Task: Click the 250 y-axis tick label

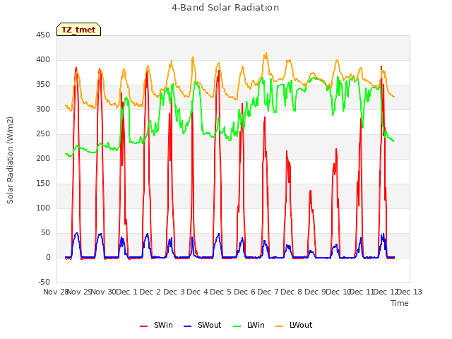Action: [43, 134]
